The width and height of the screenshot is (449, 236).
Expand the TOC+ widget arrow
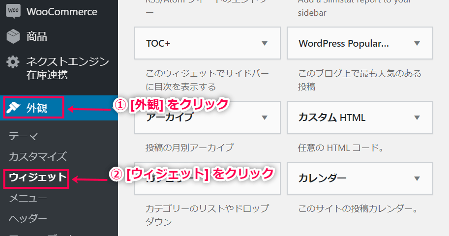coord(265,44)
